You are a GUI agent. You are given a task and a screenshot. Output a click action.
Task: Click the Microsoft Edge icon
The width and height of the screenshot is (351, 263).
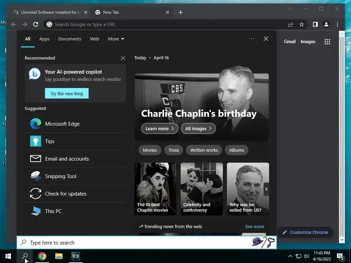click(x=36, y=124)
